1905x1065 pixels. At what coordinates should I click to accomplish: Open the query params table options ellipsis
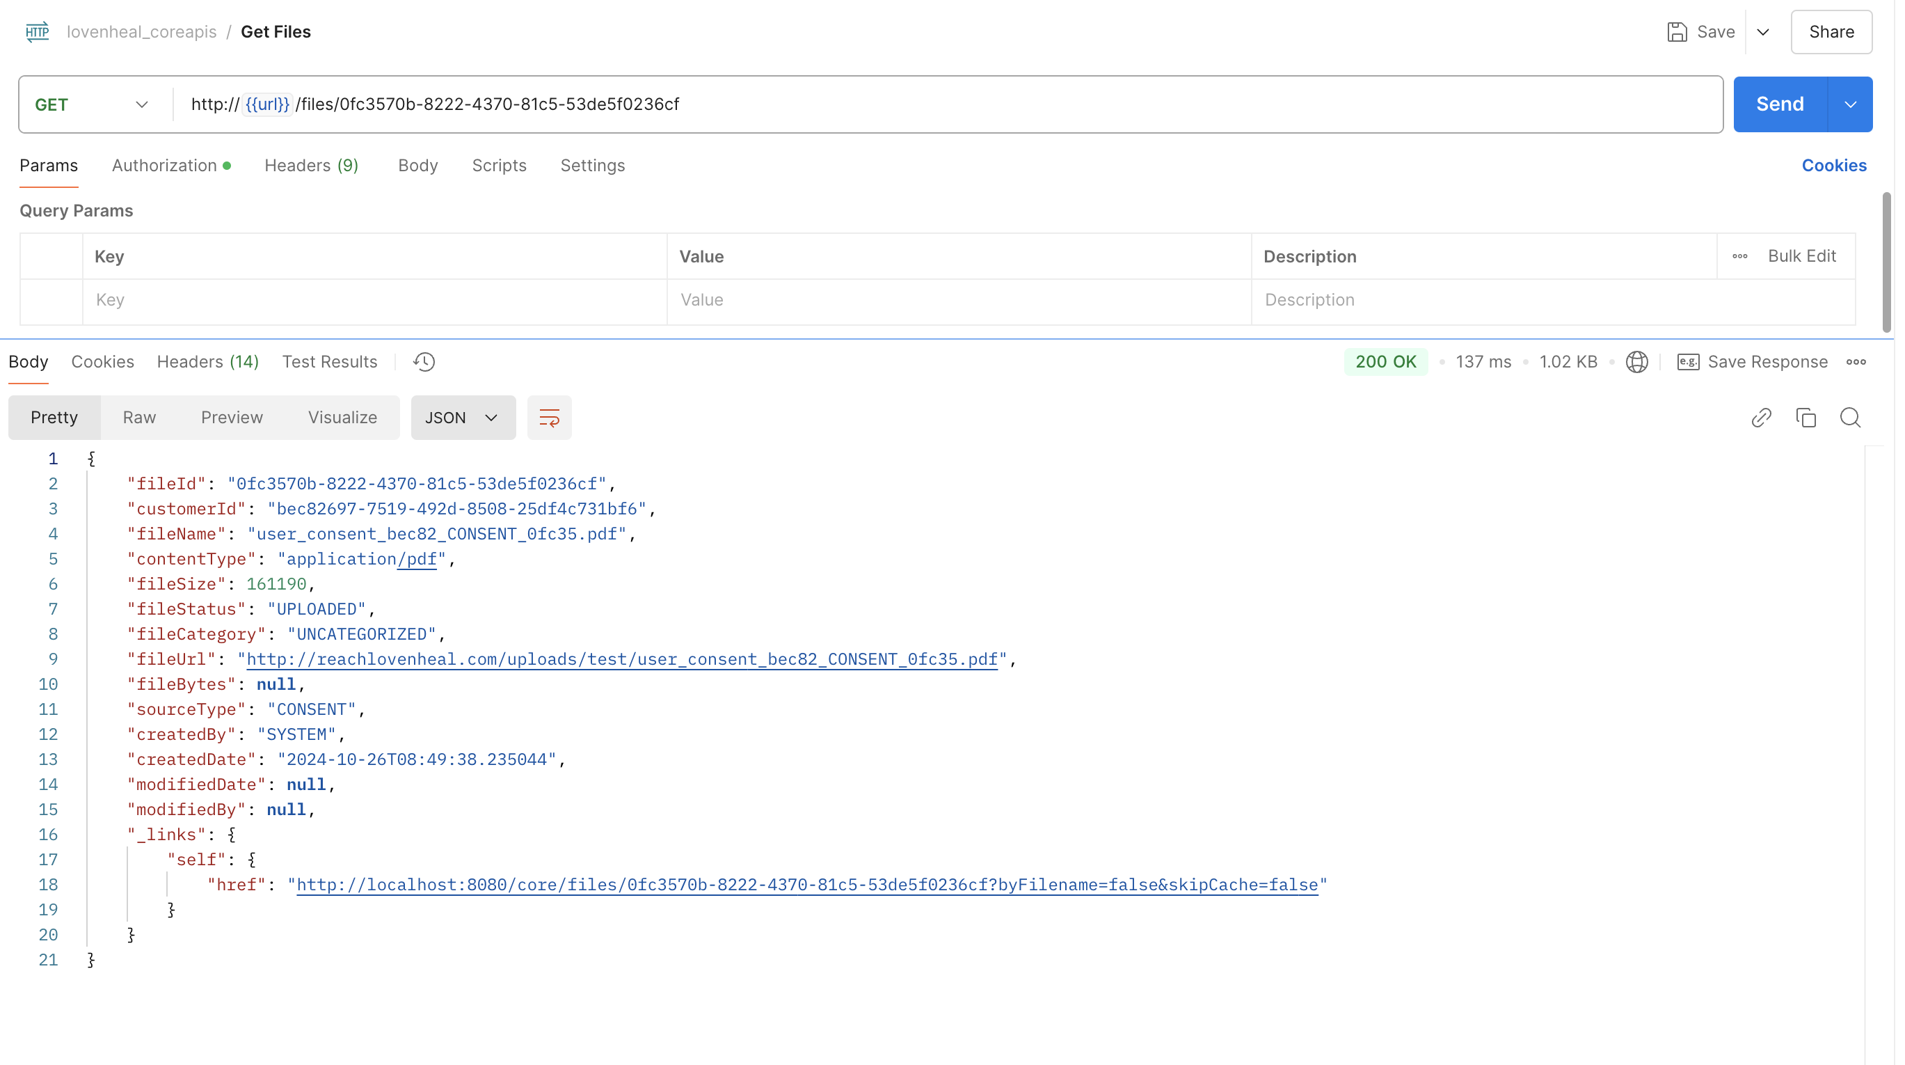coord(1739,256)
